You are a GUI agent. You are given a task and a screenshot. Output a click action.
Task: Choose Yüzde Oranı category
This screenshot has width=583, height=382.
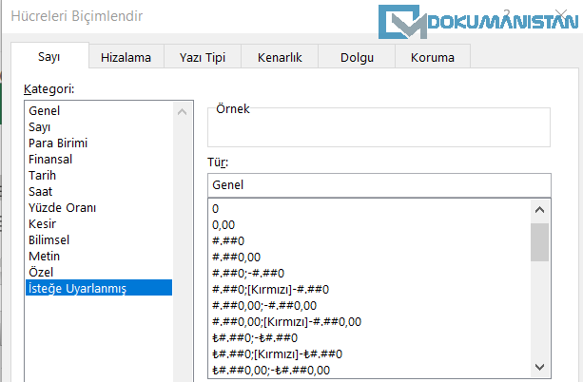(99, 208)
